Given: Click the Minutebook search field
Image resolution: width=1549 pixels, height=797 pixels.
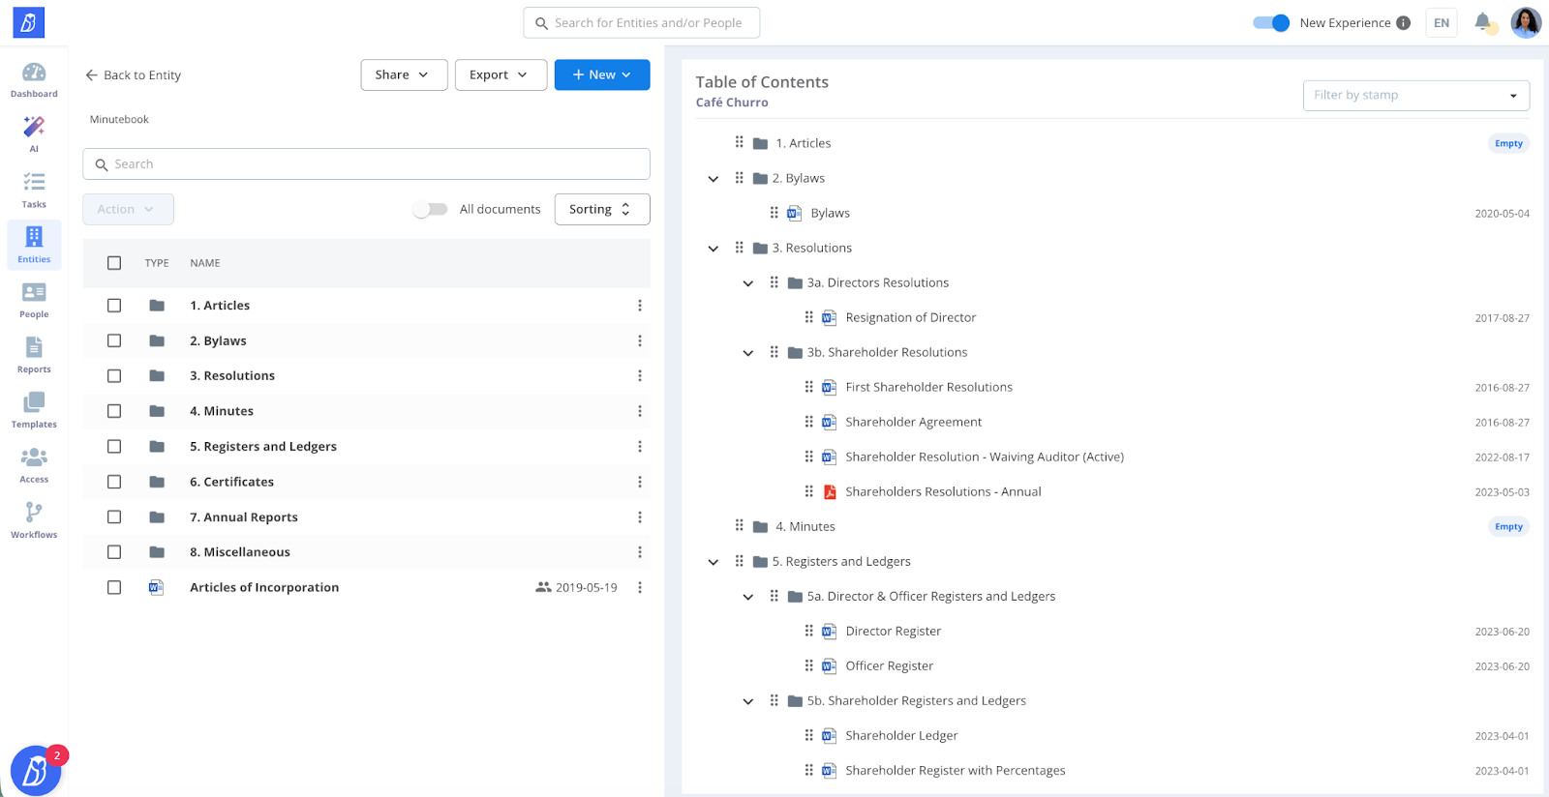Looking at the screenshot, I should point(366,164).
